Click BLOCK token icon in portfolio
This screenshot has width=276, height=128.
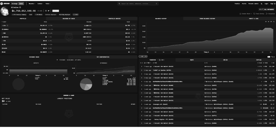2,48
